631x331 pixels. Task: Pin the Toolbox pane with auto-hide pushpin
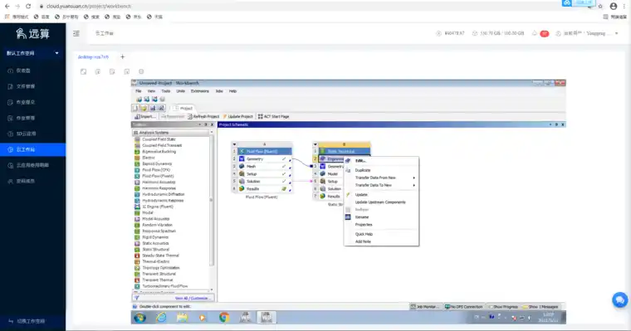pyautogui.click(x=206, y=124)
